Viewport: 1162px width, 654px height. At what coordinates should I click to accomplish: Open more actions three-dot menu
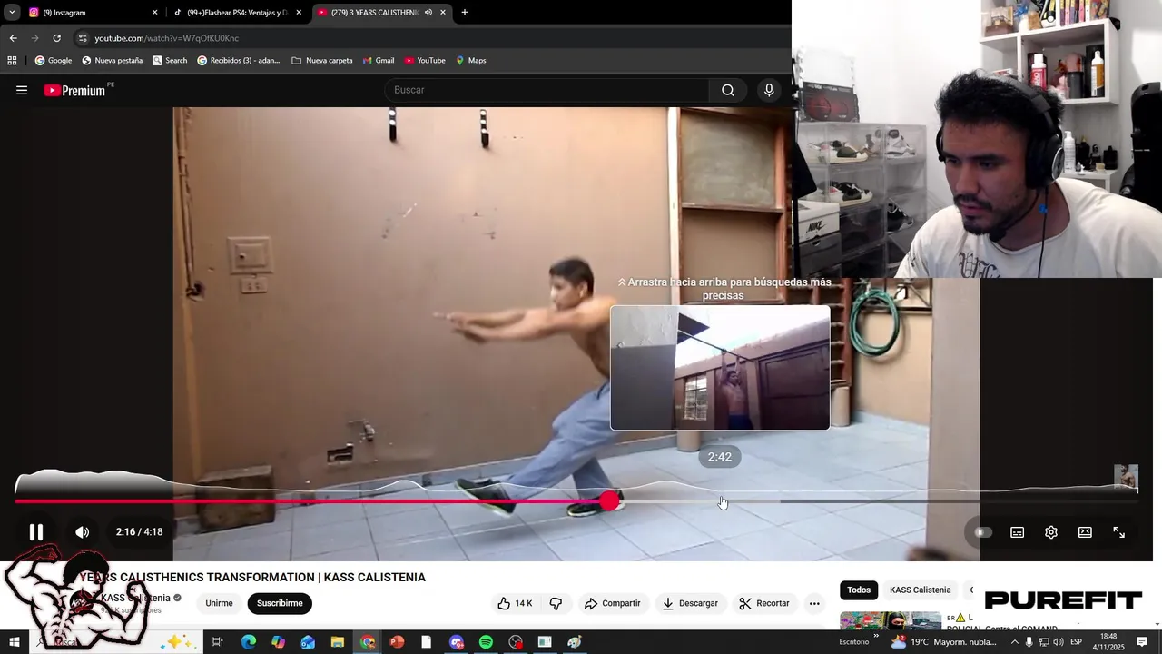pyautogui.click(x=814, y=603)
